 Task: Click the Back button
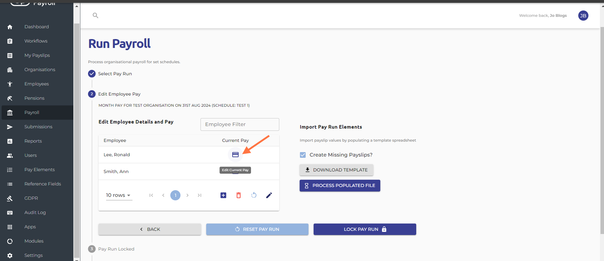(150, 229)
